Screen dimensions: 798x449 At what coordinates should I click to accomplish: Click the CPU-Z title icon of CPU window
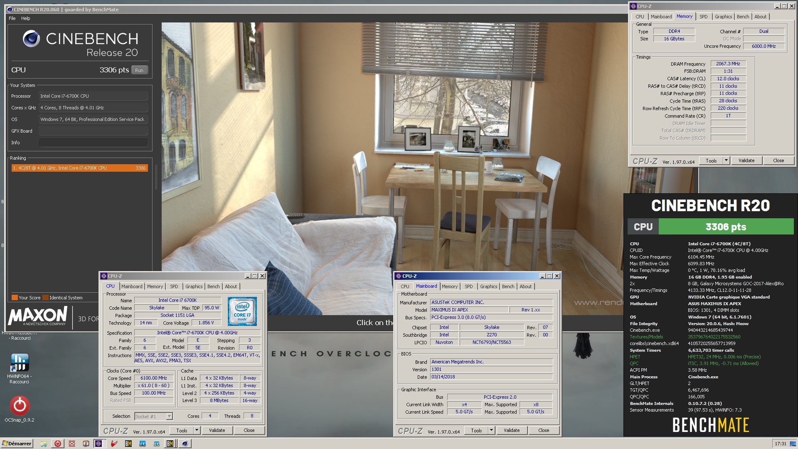[x=103, y=276]
